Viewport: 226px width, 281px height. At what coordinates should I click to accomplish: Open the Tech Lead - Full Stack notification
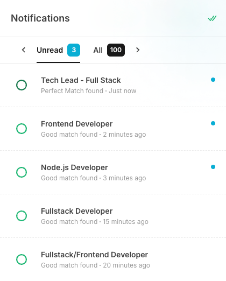coord(113,85)
